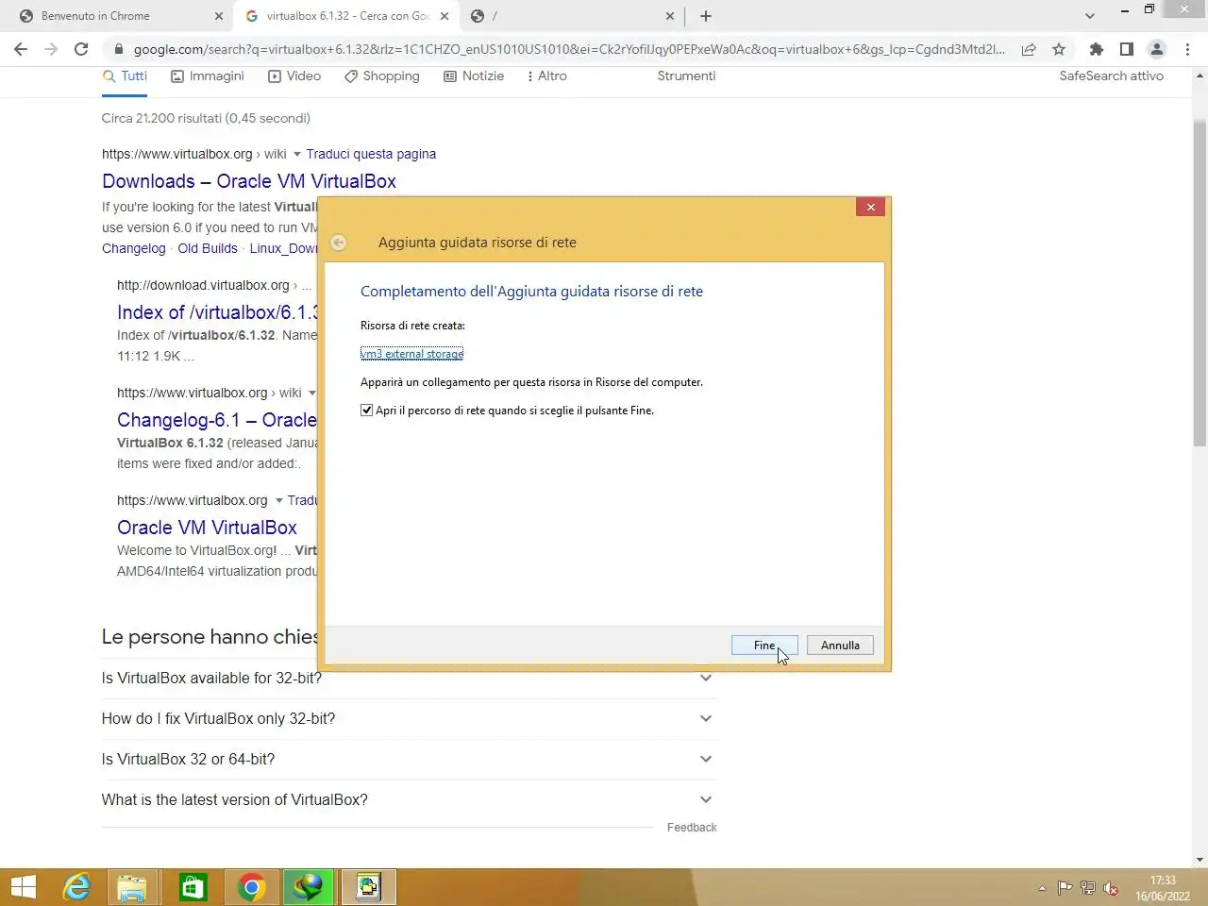Open the green globe app in taskbar
Screen dimensions: 1208x906
tap(309, 887)
